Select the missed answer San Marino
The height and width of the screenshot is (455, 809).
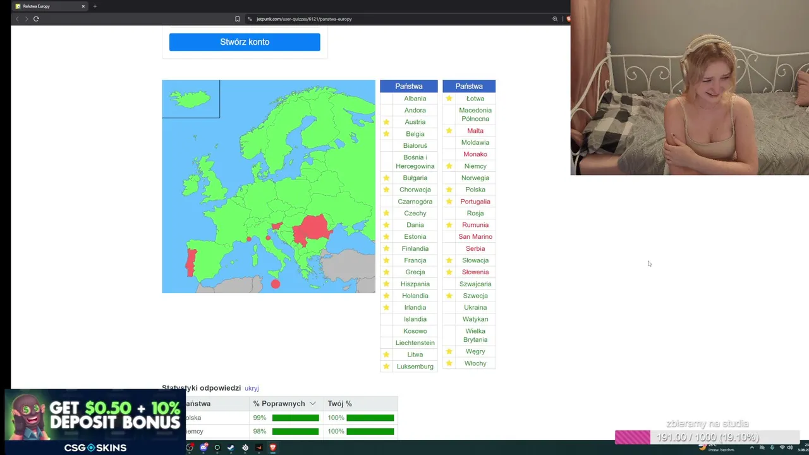pos(475,237)
